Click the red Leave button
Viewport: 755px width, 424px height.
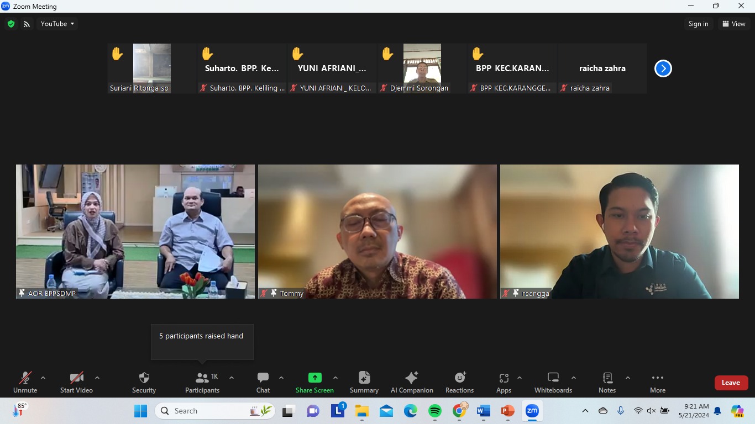[731, 383]
